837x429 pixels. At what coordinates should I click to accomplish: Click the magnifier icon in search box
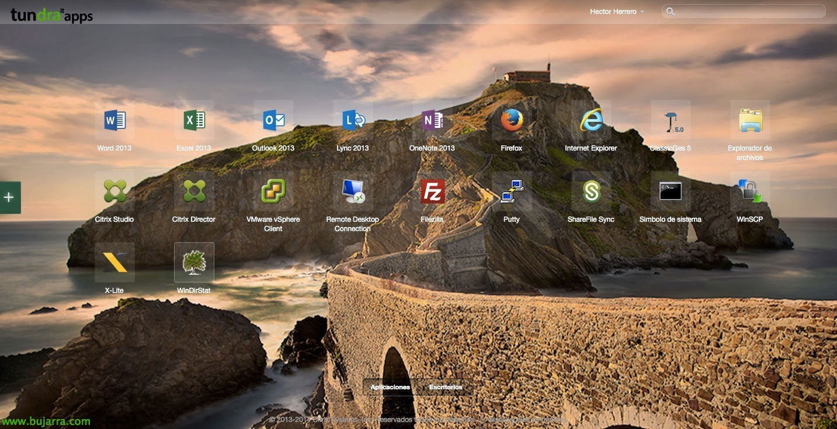(671, 12)
